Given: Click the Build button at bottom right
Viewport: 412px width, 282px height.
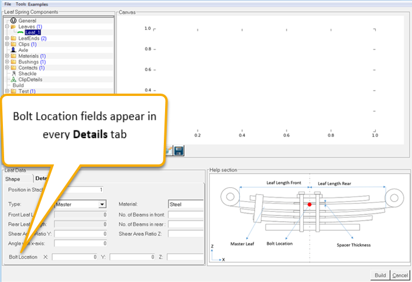Looking at the screenshot, I should tap(380, 275).
